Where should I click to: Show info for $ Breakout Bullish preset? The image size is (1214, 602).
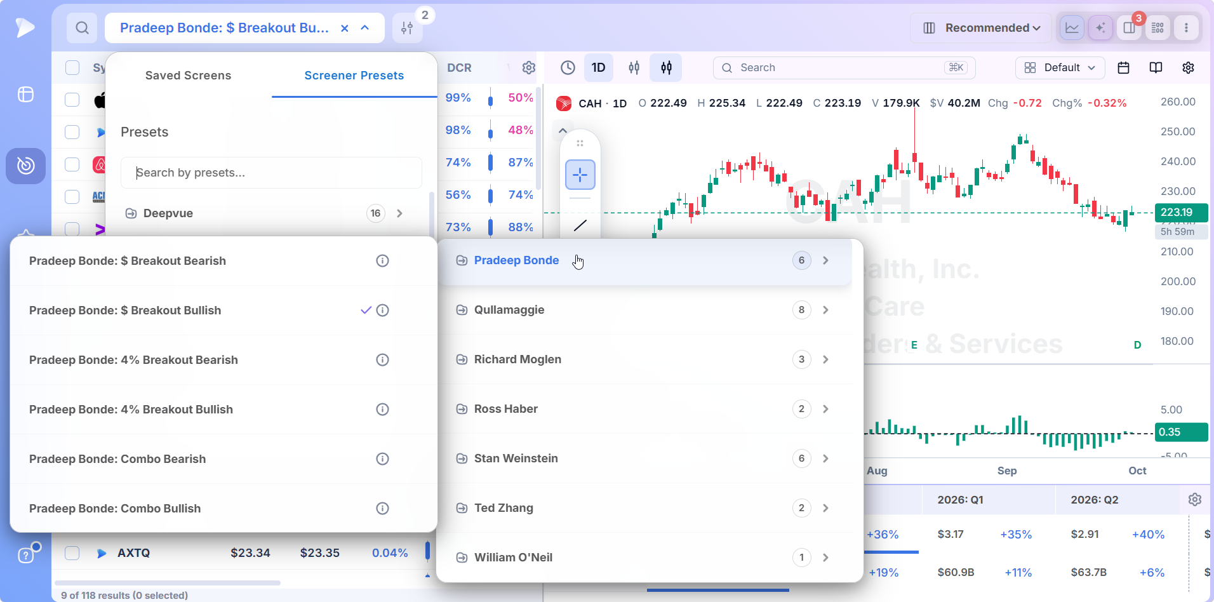[x=382, y=311]
